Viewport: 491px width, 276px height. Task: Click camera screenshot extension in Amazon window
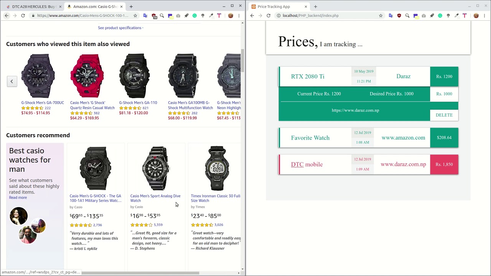coord(178,16)
